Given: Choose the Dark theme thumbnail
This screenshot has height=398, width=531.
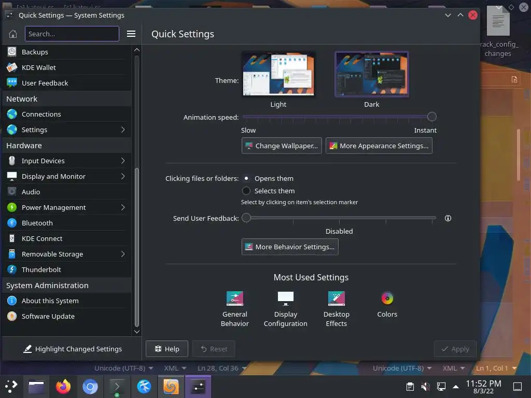Looking at the screenshot, I should (371, 75).
